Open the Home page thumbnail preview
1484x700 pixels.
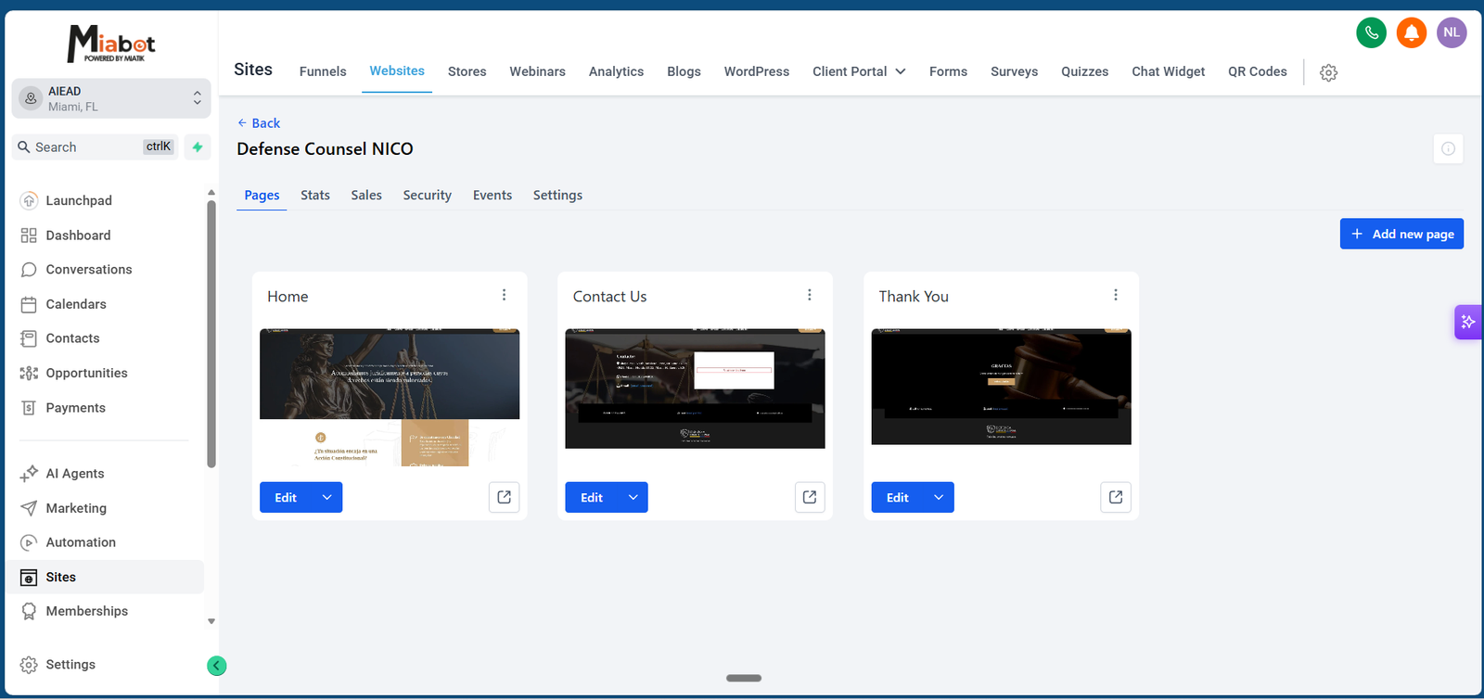390,397
